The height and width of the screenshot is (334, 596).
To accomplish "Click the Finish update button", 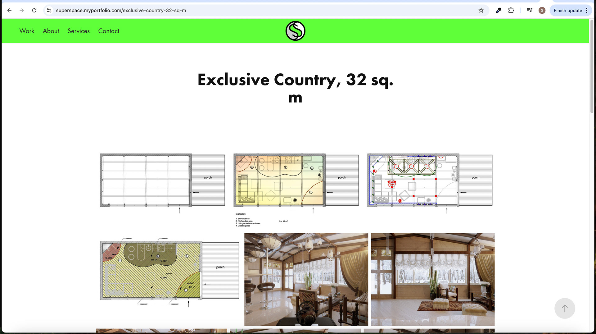I will pyautogui.click(x=568, y=10).
